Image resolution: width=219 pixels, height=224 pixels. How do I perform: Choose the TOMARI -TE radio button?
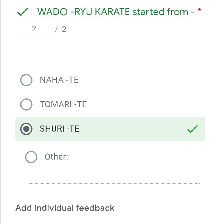pyautogui.click(x=26, y=105)
